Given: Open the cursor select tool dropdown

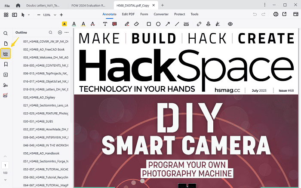Looking at the screenshot, I should (28, 15).
